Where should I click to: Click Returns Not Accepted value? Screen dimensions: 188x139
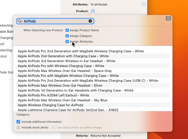click(x=106, y=136)
